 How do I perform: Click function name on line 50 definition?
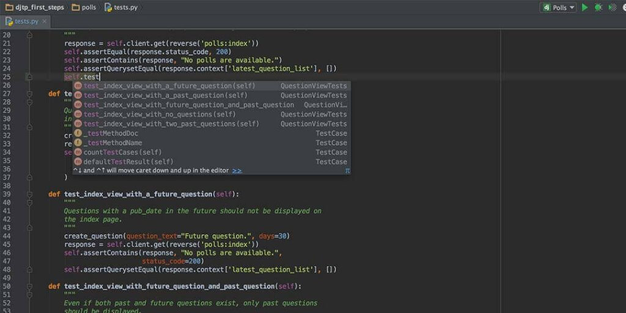coord(169,287)
